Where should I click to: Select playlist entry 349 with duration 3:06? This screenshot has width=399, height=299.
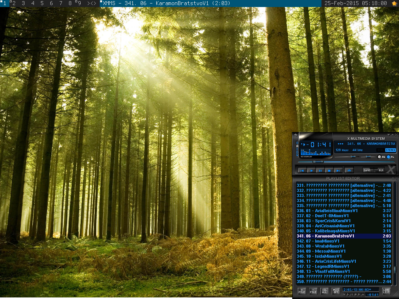(x=344, y=277)
